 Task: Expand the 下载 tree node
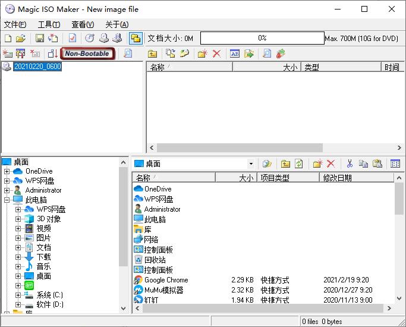18,257
